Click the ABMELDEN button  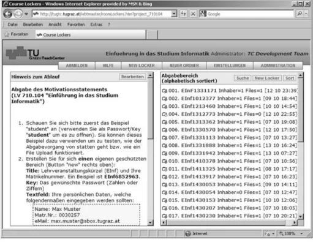coord(77,66)
